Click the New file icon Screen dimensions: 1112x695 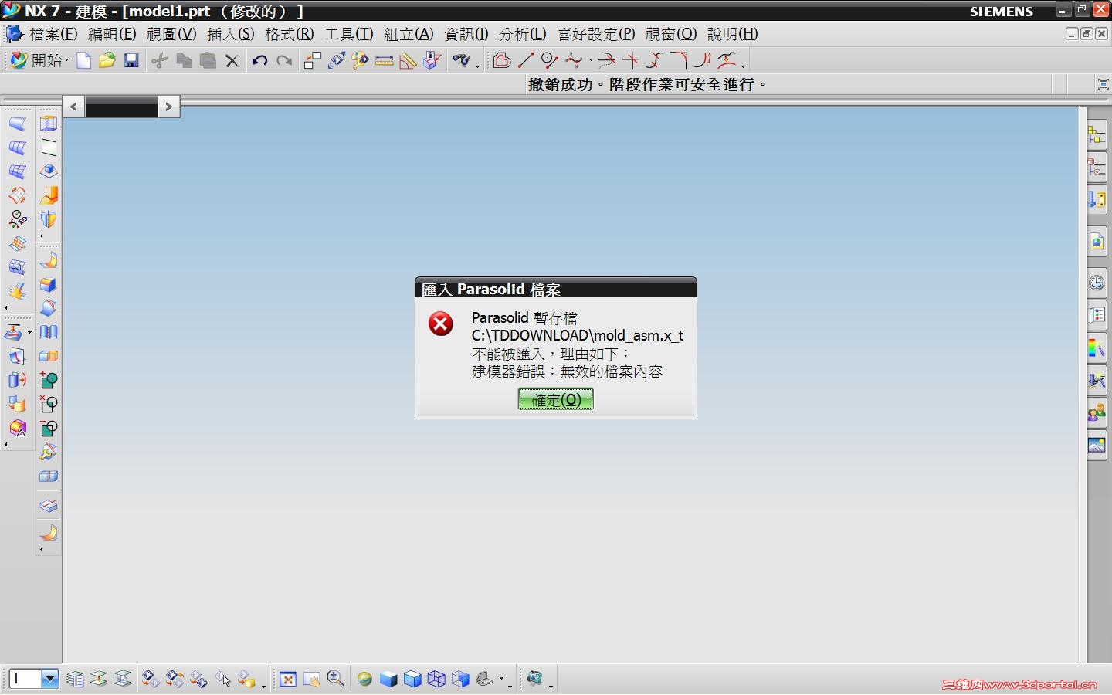[83, 60]
